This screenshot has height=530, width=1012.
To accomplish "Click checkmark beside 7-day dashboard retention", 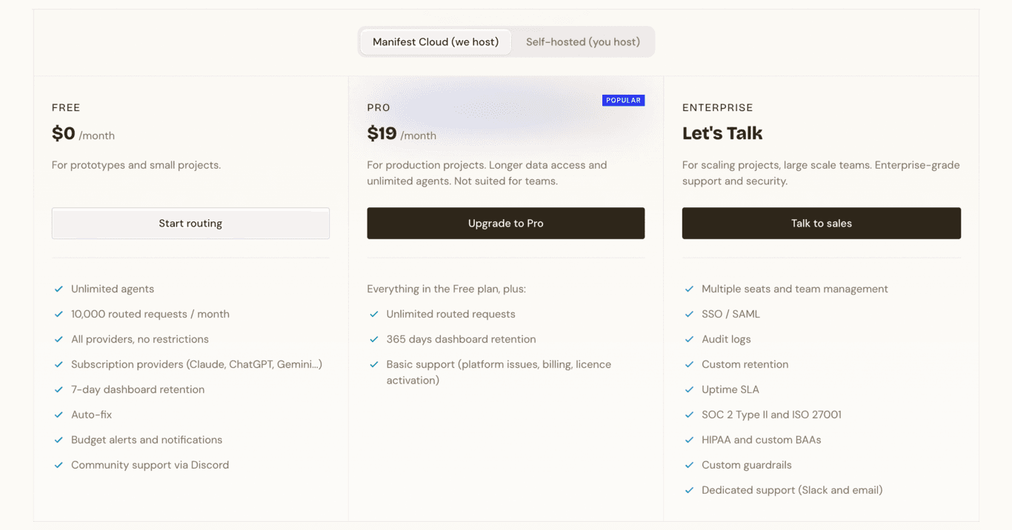I will pos(59,390).
